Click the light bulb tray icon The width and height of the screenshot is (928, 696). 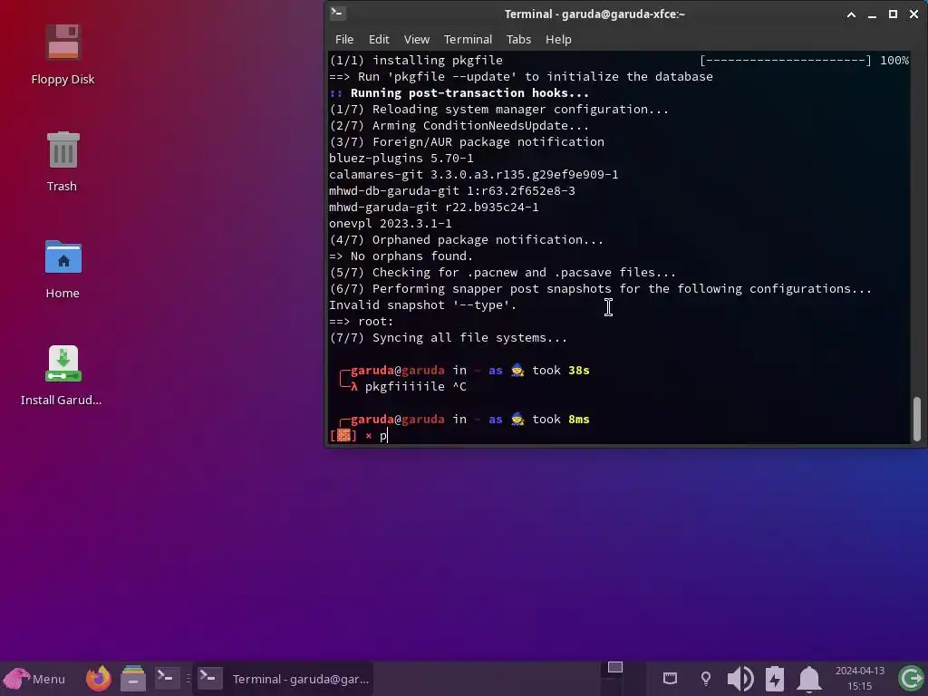705,678
